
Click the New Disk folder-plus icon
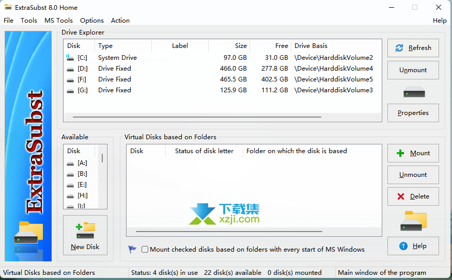(x=85, y=230)
